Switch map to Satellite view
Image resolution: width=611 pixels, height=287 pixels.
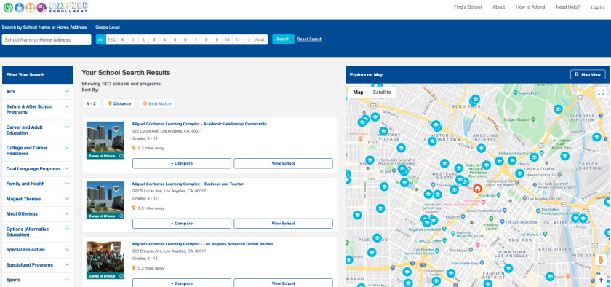tap(381, 93)
